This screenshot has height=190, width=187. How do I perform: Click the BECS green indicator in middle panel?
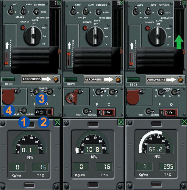[x=70, y=79]
